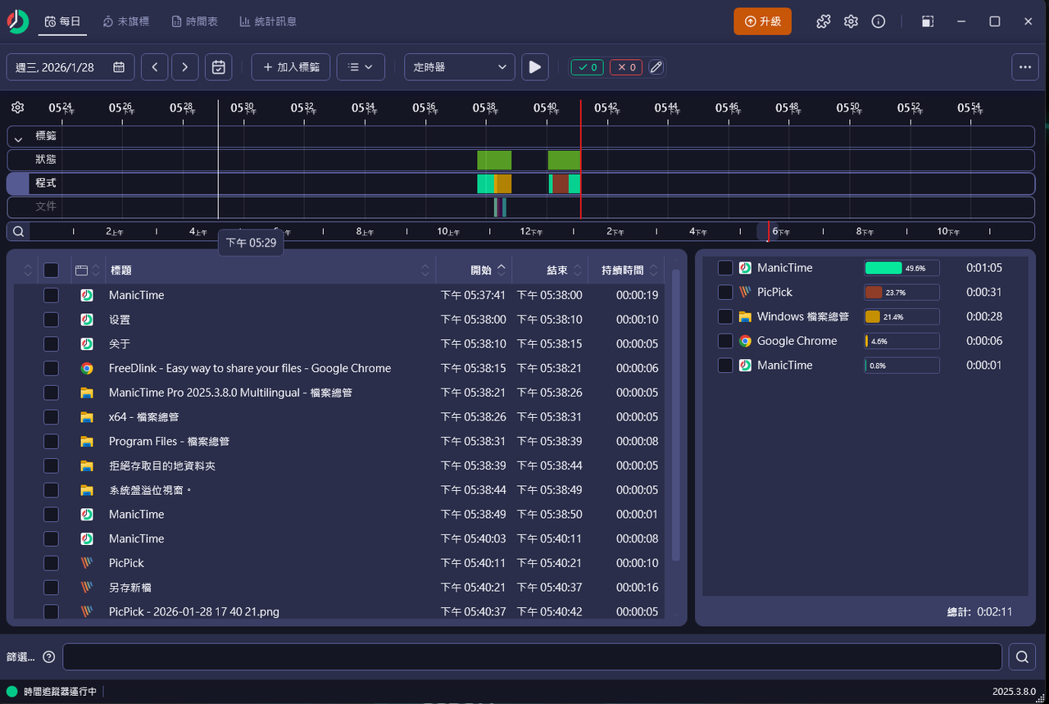Go to previous day arrow
Image resolution: width=1049 pixels, height=704 pixels.
pyautogui.click(x=155, y=67)
